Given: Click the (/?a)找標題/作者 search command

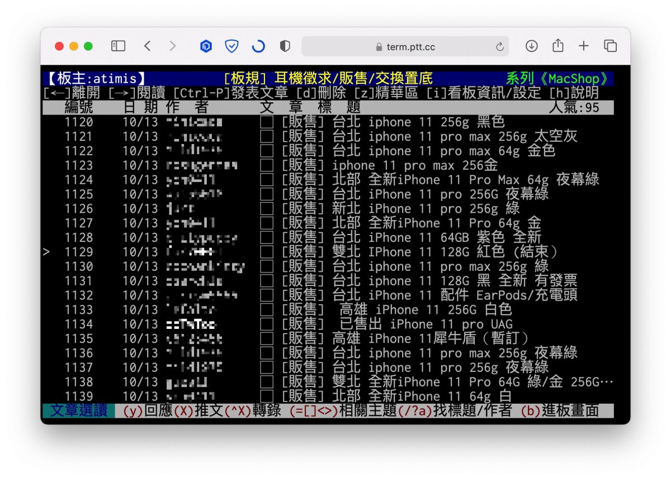Looking at the screenshot, I should 455,411.
